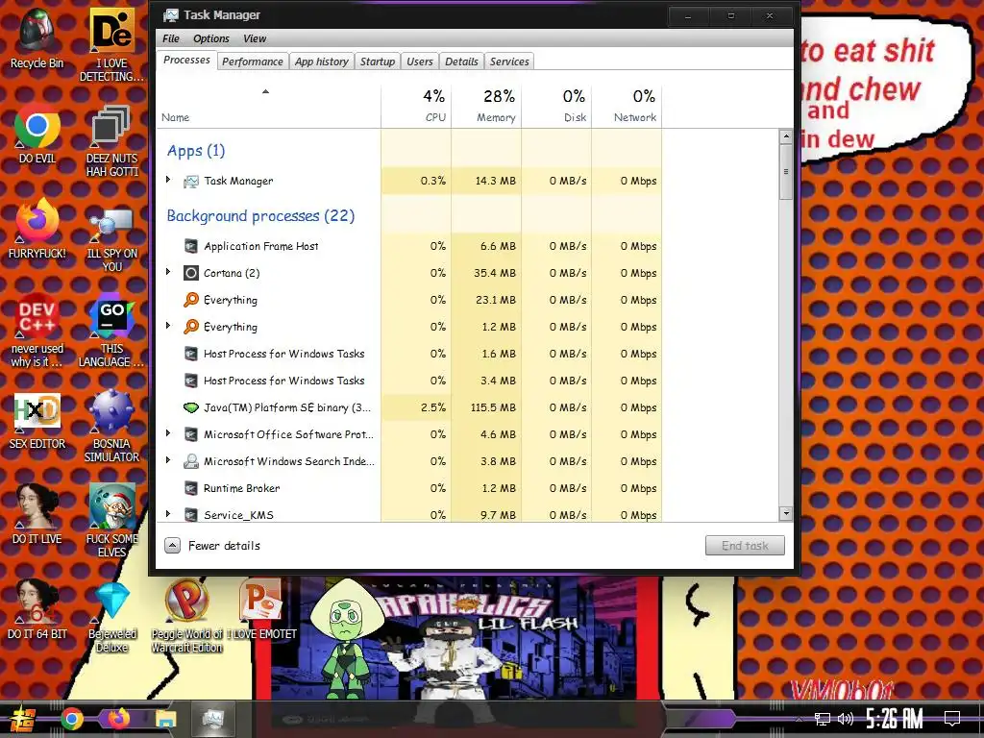Screen dimensions: 984x738
Task: Expand the Service_KMS process row
Action: [x=167, y=513]
